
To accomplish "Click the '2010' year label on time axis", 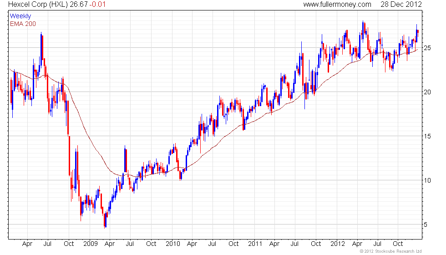I will [x=173, y=244].
